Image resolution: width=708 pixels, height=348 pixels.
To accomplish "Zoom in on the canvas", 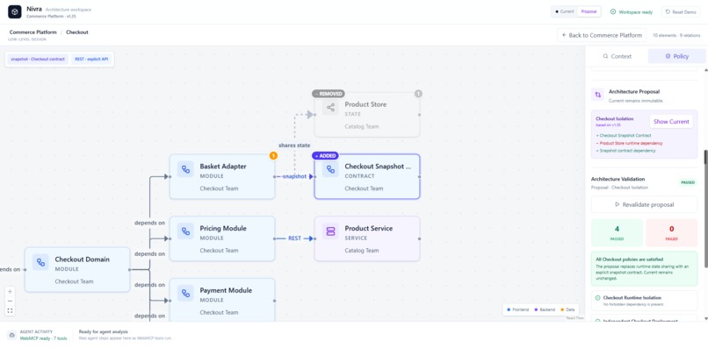I will point(10,291).
